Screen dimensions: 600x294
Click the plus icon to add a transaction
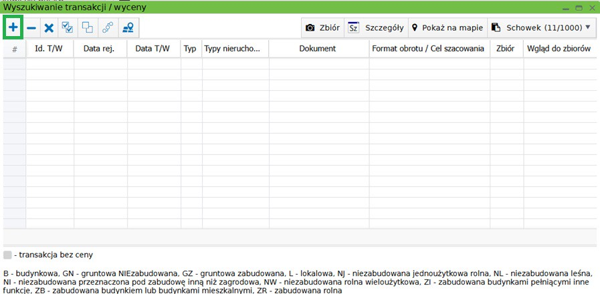pos(13,28)
